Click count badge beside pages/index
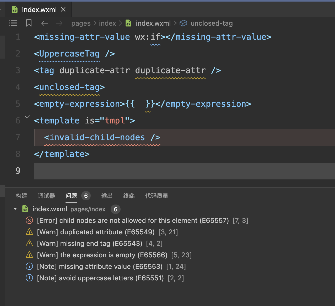Viewport: 335px width, 306px height. 116,209
